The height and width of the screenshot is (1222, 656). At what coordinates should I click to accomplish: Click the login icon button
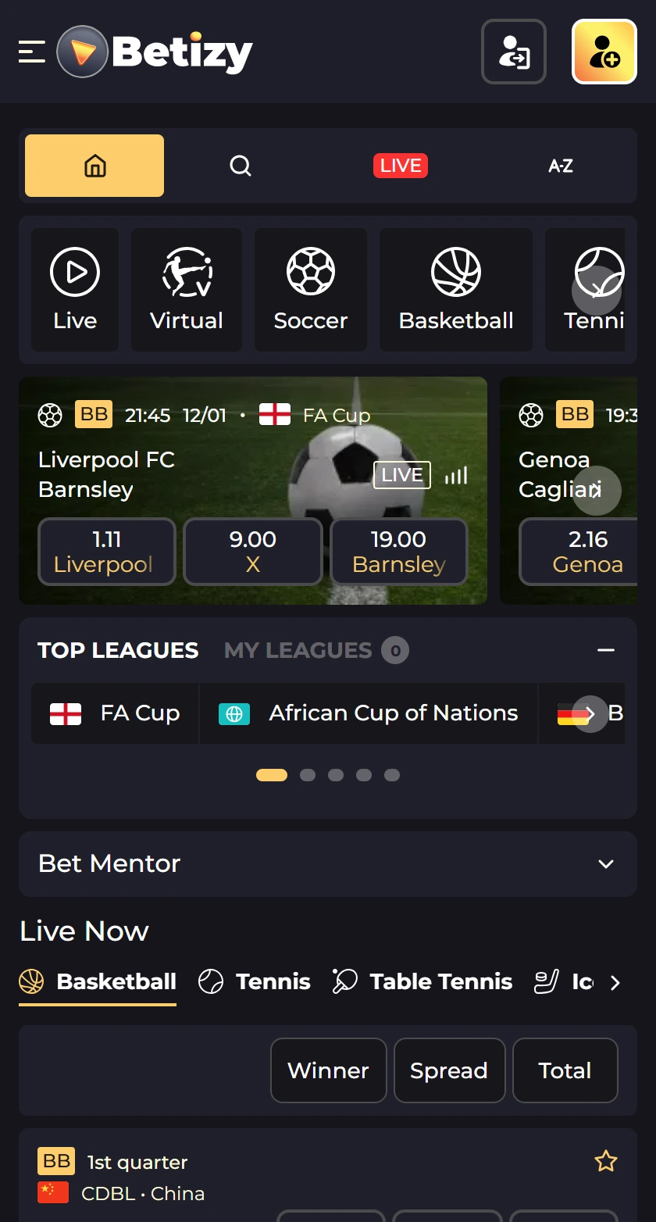click(513, 52)
